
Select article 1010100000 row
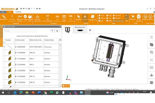coord(31,59)
